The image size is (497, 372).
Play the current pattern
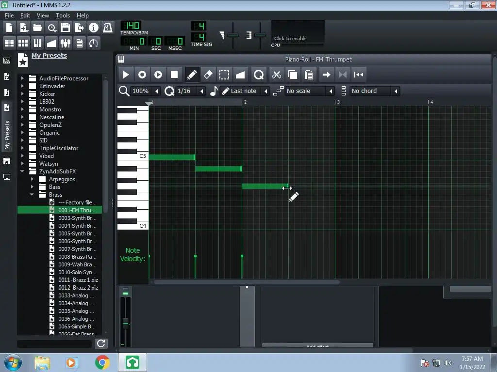[126, 75]
